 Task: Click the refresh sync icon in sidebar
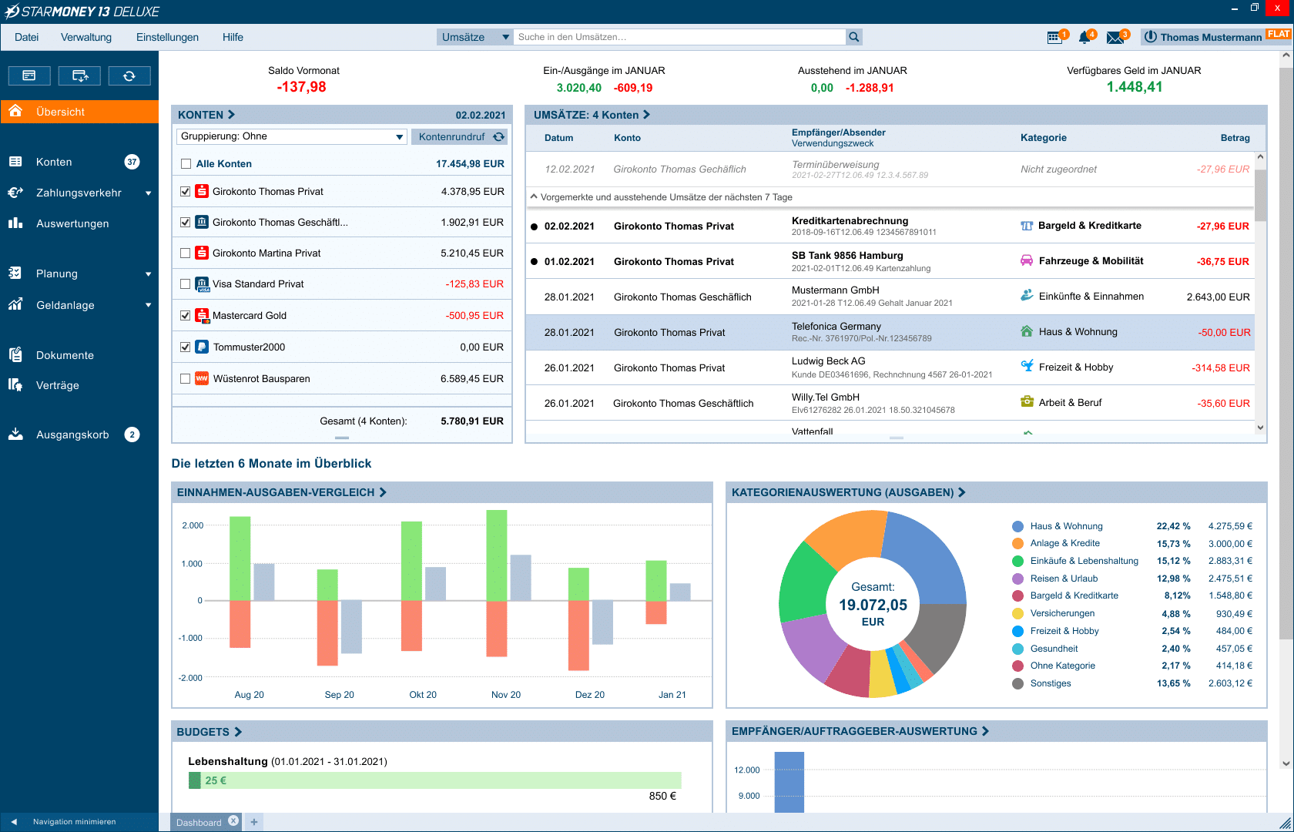[129, 75]
